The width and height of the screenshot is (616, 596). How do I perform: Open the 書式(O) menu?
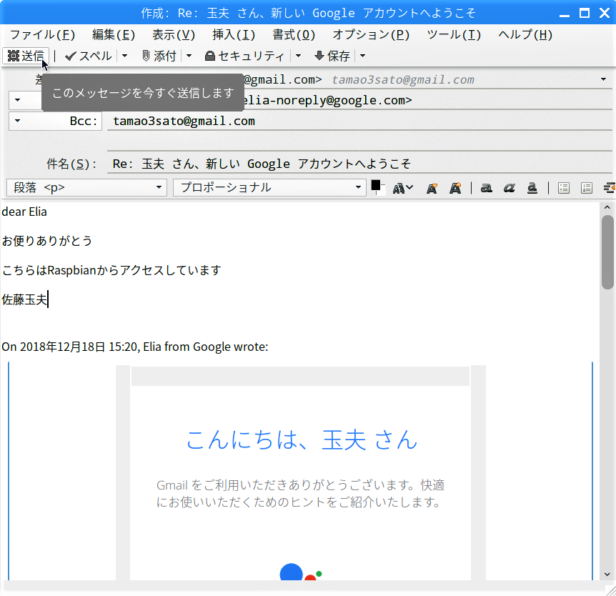coord(294,34)
